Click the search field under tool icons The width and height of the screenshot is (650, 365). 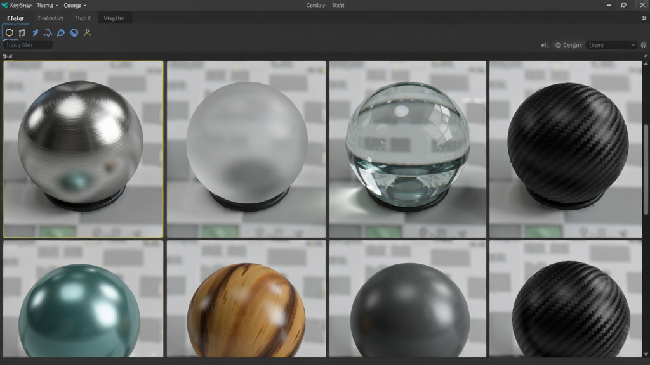(x=28, y=45)
